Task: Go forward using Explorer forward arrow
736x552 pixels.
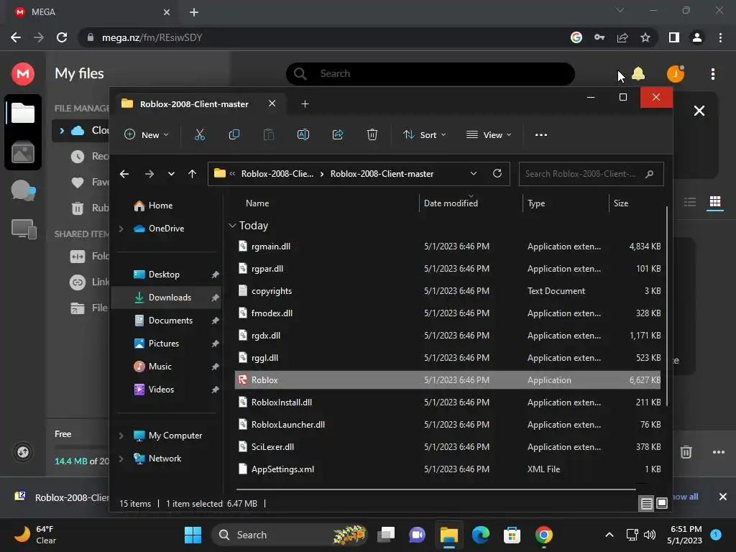Action: point(149,174)
